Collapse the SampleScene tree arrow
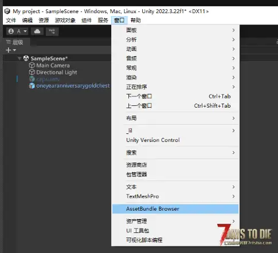278x253 pixels. (19, 58)
